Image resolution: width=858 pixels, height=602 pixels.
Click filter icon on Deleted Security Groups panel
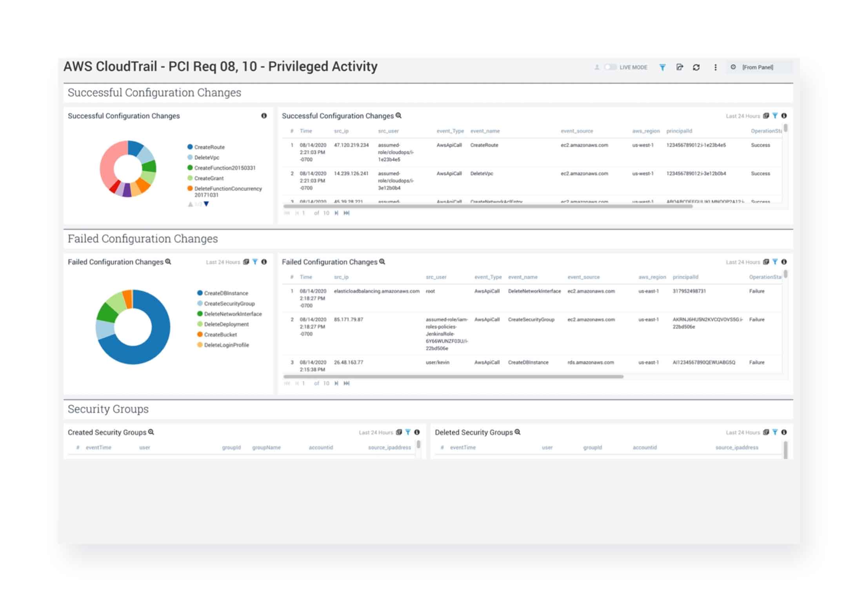pos(775,432)
